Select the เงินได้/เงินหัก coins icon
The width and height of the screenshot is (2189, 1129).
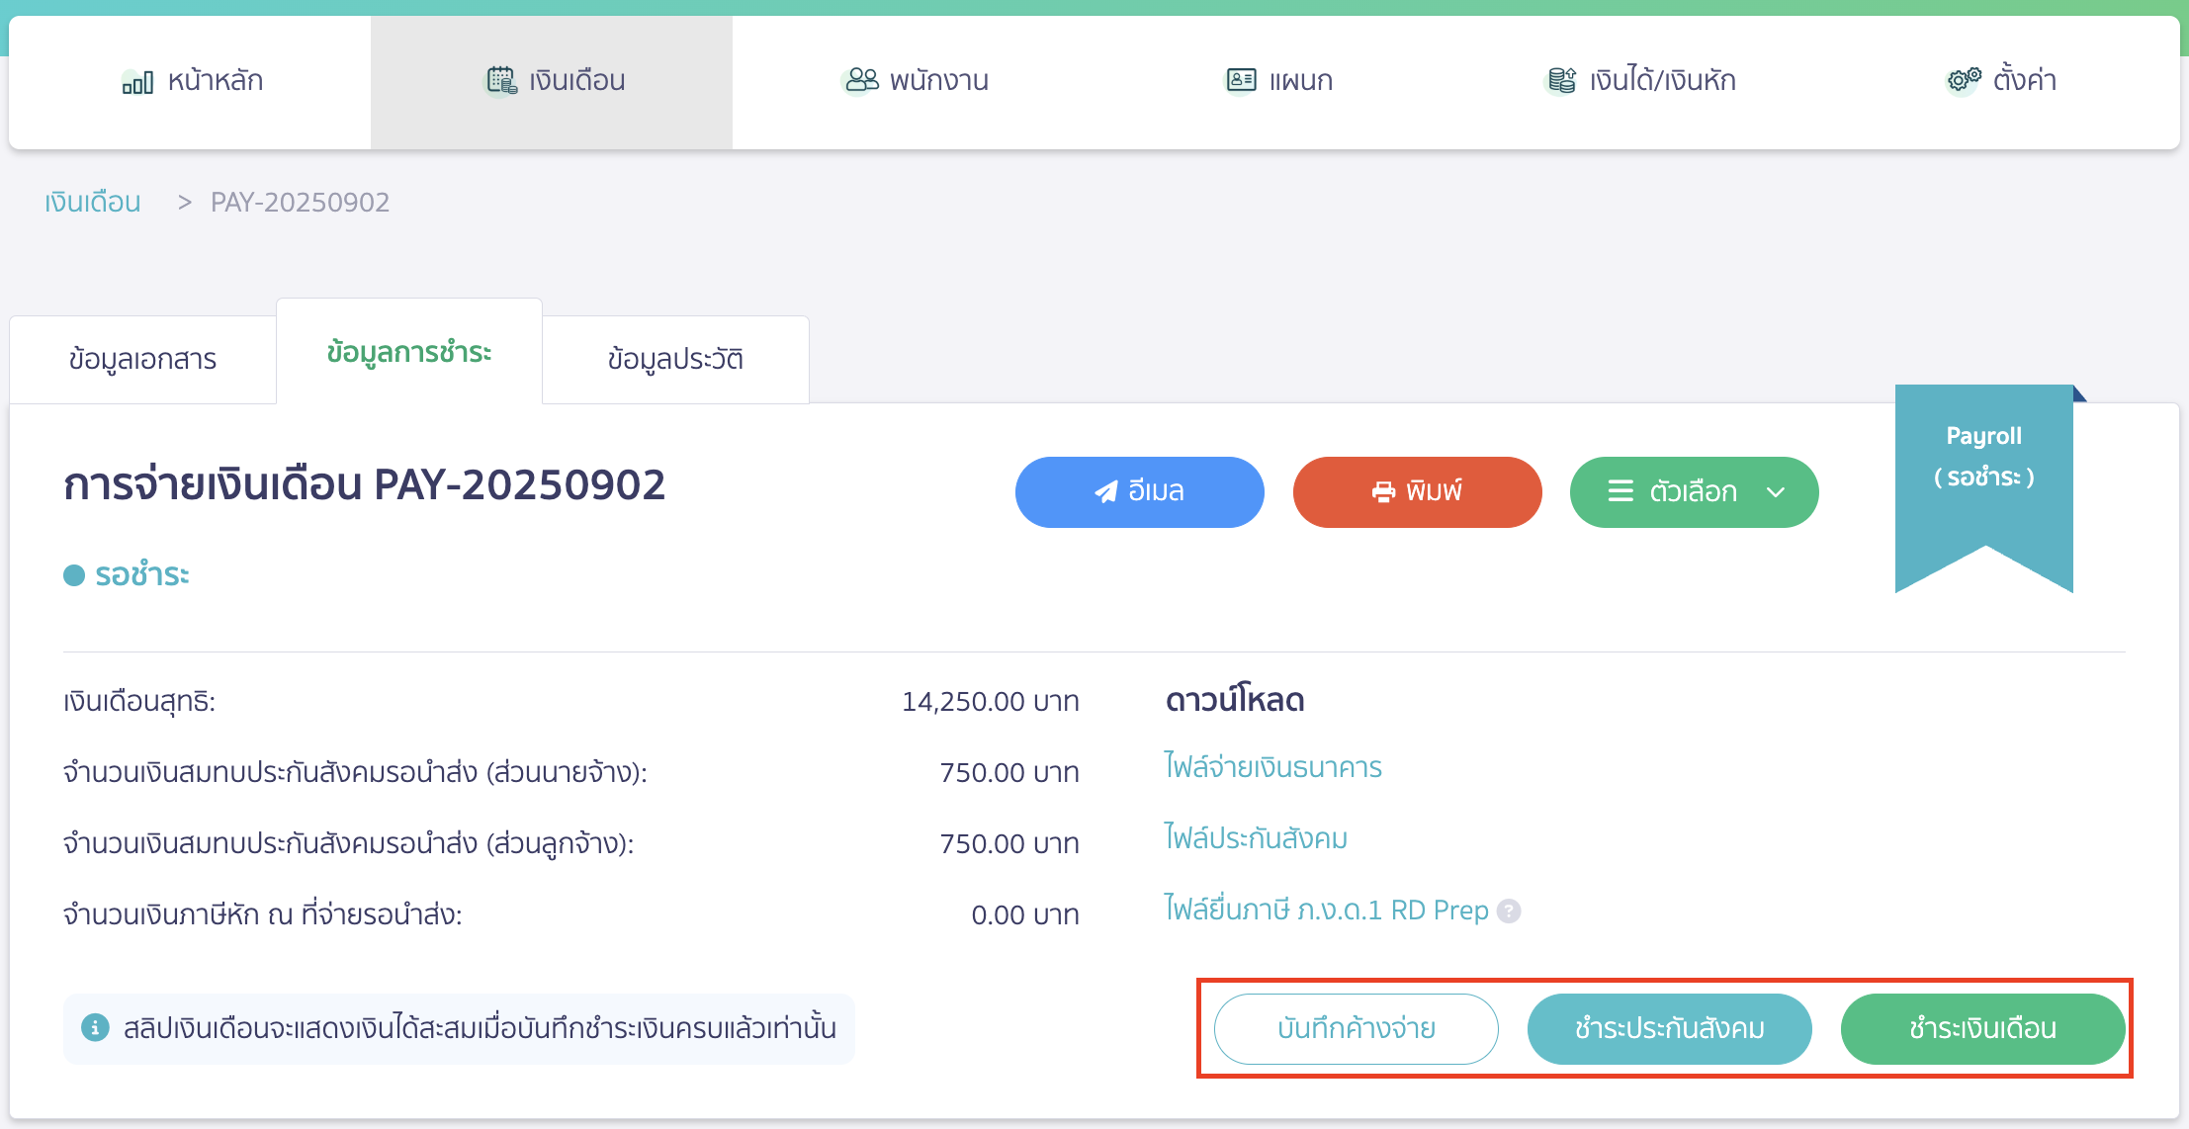pos(1560,79)
